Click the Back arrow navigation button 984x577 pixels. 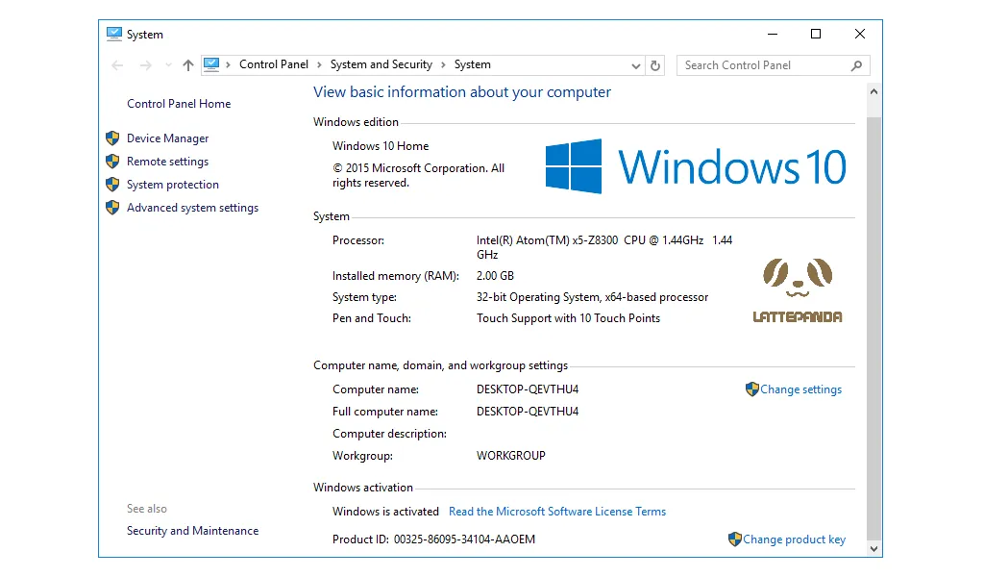pyautogui.click(x=117, y=65)
